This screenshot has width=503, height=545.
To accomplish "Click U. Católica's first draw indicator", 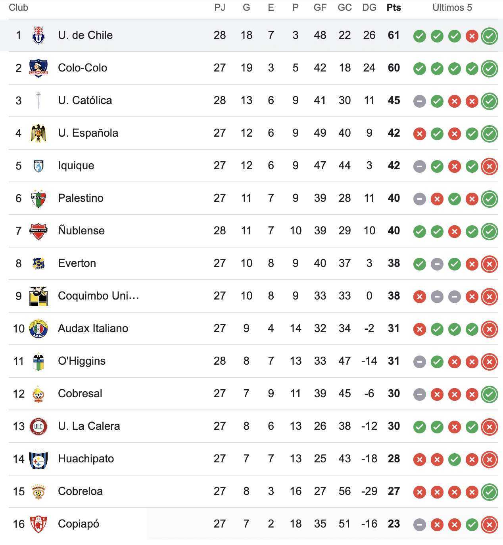I will [419, 101].
